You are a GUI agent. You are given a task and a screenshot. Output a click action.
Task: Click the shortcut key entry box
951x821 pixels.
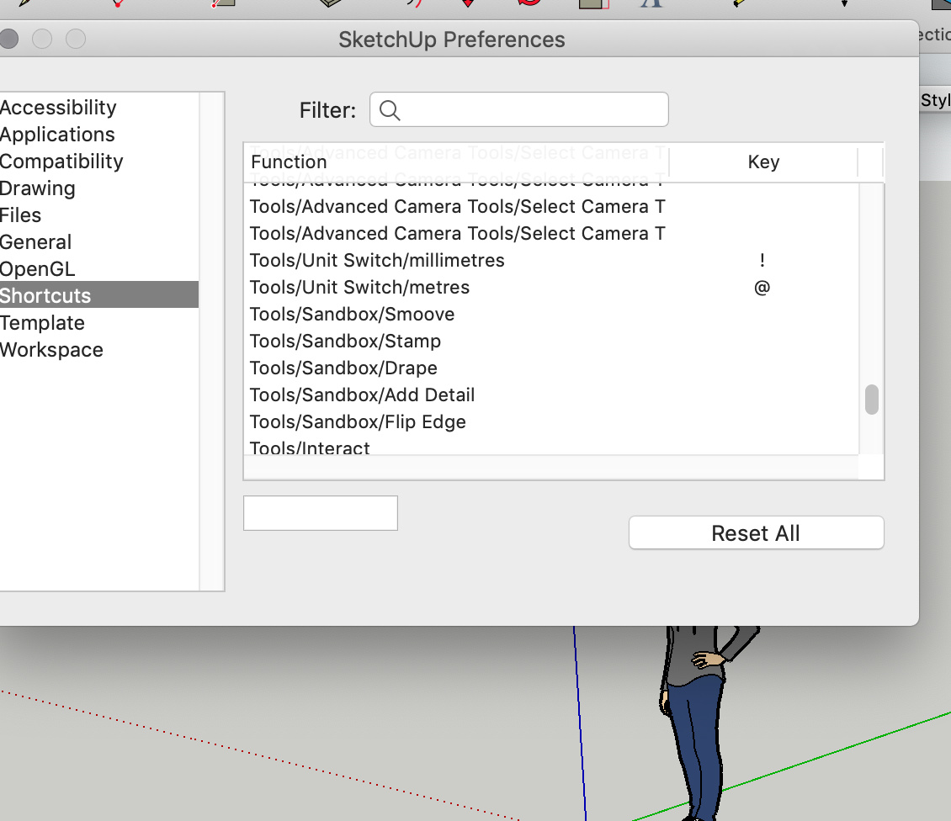tap(321, 513)
